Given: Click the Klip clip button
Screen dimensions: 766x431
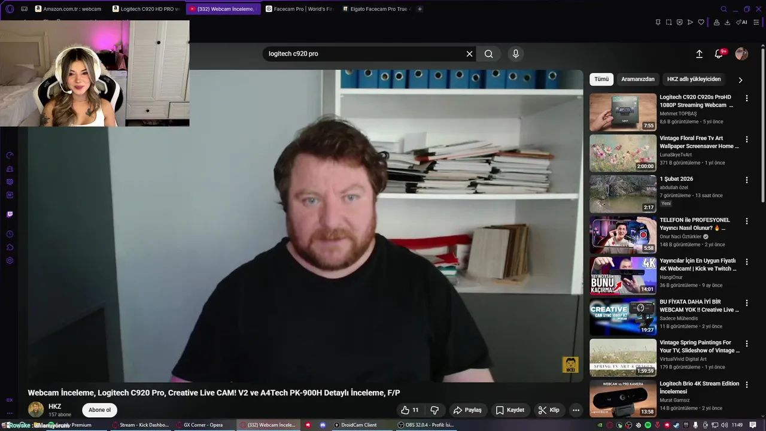Looking at the screenshot, I should click(x=549, y=410).
